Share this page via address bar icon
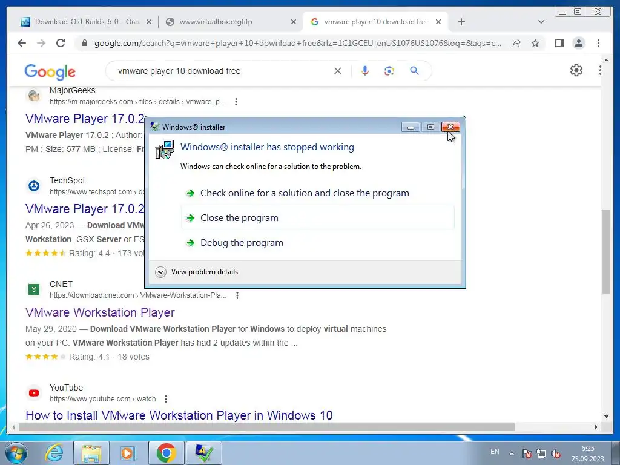Screen dimensions: 620x465 coord(516,44)
